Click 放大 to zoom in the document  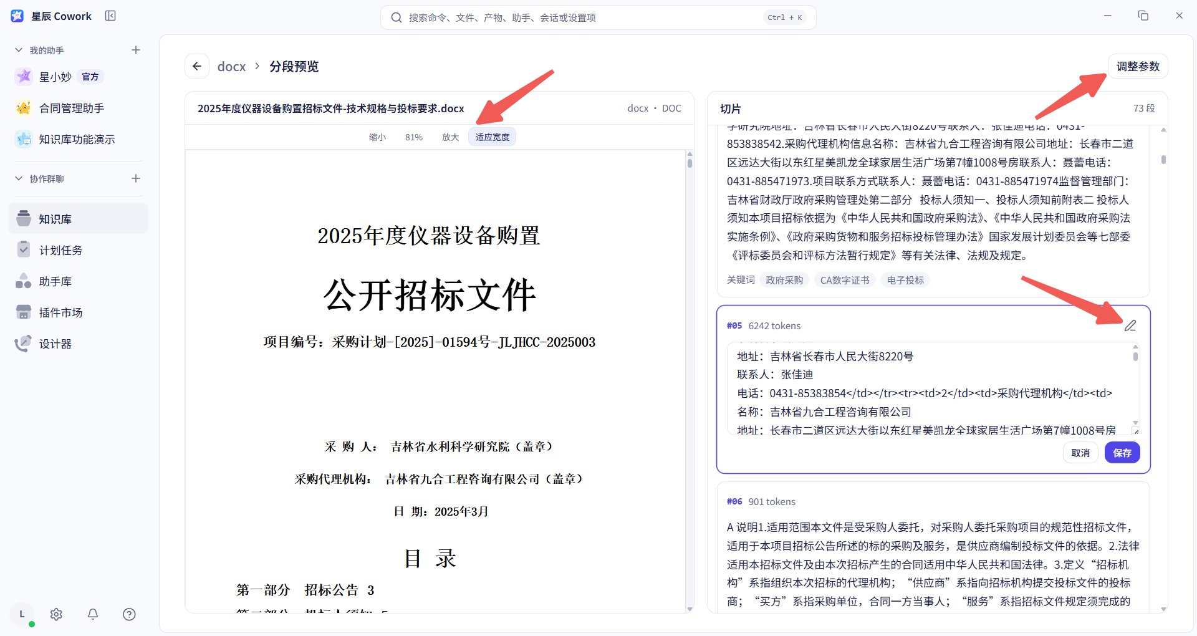pos(450,137)
